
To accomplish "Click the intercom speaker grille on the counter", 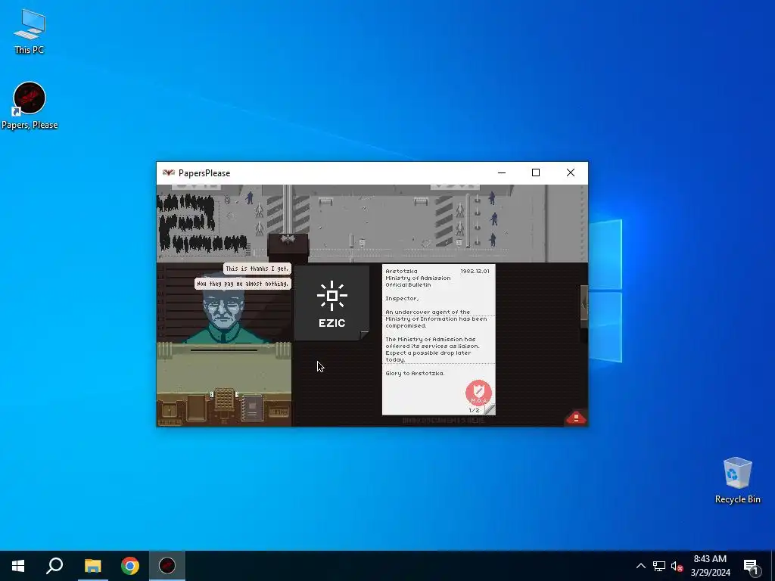I will click(x=224, y=399).
